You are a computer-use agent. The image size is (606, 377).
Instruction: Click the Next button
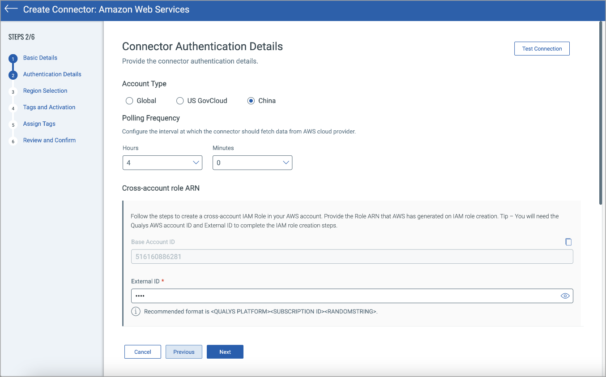click(225, 352)
